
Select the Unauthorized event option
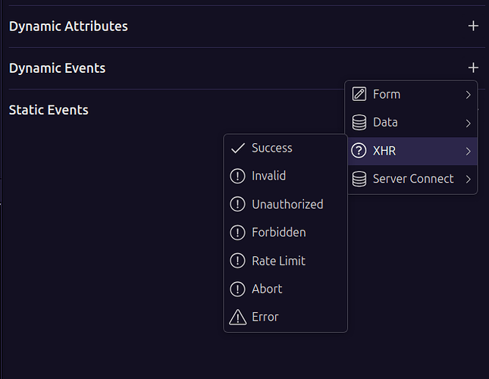[x=287, y=204]
